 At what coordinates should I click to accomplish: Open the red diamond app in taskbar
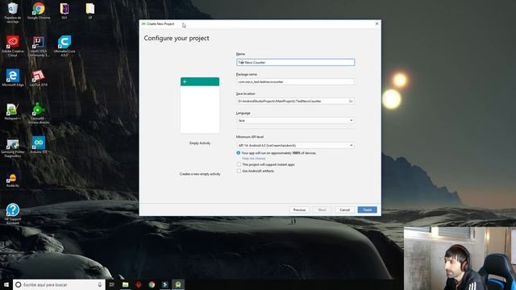point(139,284)
